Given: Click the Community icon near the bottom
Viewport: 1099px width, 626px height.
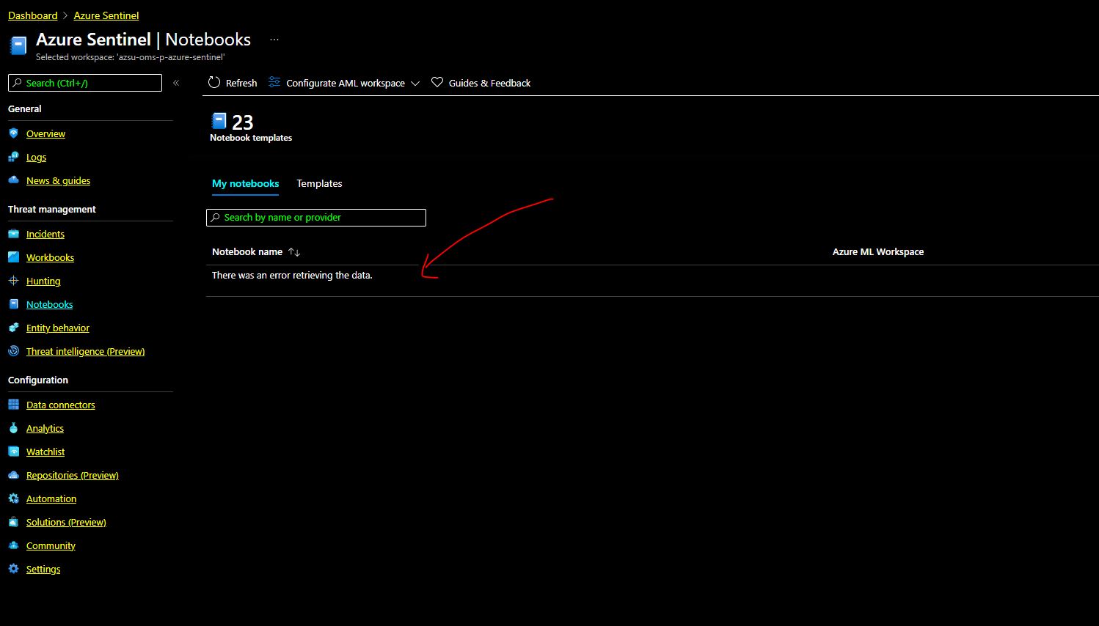Looking at the screenshot, I should (14, 545).
